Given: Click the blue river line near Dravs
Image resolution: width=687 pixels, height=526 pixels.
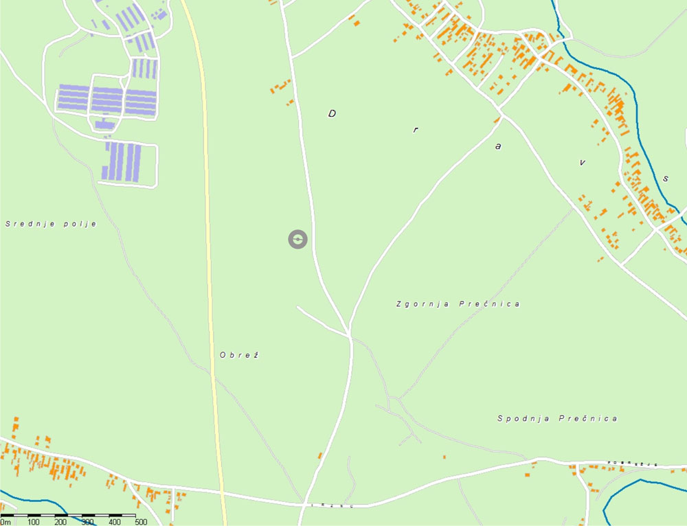Looking at the screenshot, I should tap(631, 109).
